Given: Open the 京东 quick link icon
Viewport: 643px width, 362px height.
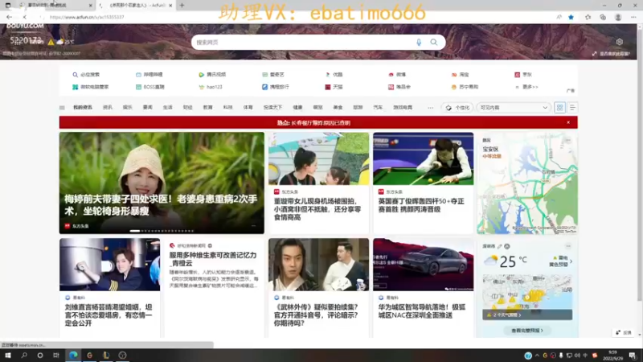Looking at the screenshot, I should point(517,75).
